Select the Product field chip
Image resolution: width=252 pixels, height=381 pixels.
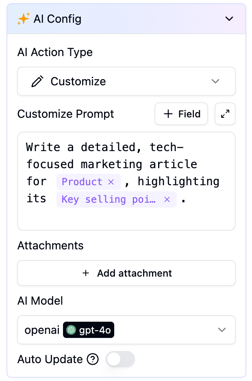82,182
